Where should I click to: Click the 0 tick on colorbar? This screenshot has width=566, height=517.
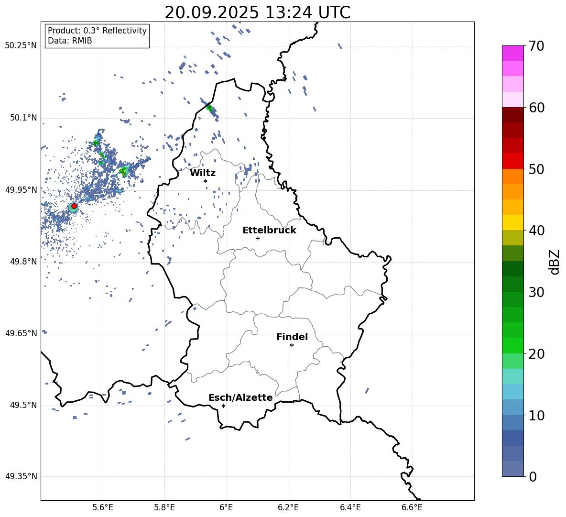(533, 476)
